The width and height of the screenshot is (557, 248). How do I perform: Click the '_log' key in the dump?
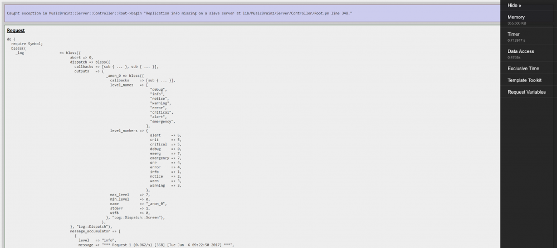19,53
